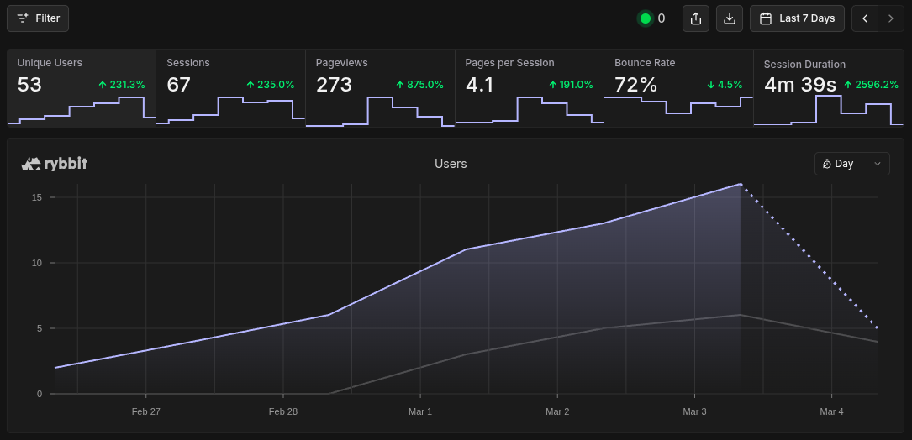Click the download export icon
The width and height of the screenshot is (912, 440).
730,18
